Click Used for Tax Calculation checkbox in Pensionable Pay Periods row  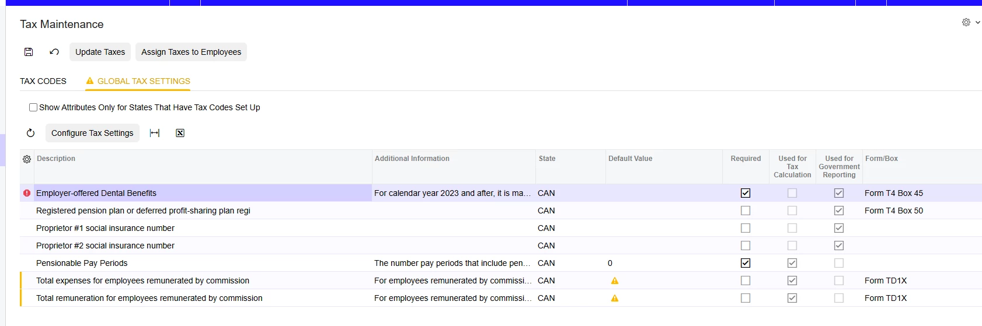pyautogui.click(x=792, y=263)
